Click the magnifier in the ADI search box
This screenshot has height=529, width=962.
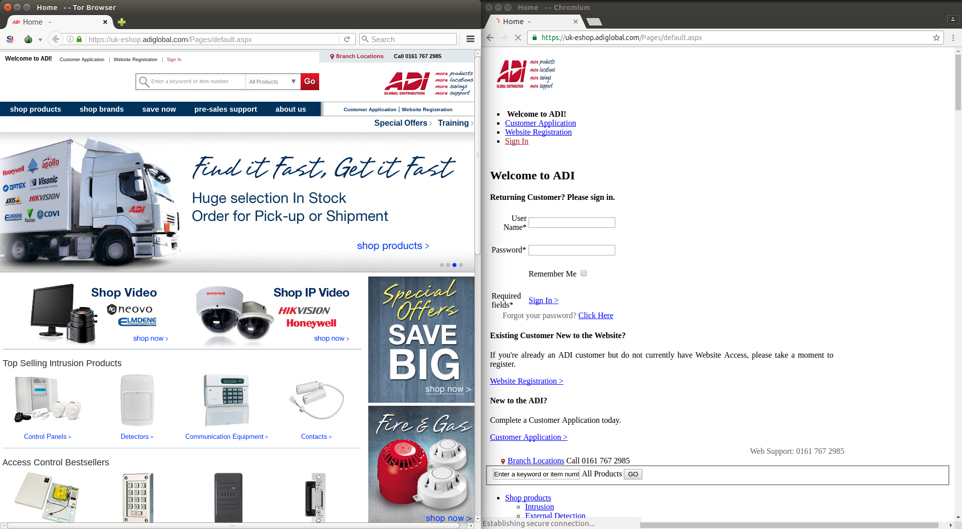pyautogui.click(x=144, y=82)
